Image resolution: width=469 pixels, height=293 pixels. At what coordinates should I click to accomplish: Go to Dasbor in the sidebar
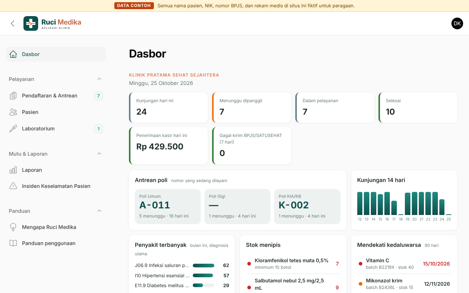pos(56,54)
